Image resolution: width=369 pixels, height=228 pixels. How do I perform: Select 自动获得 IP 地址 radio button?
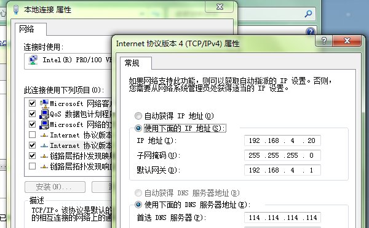[x=138, y=116]
